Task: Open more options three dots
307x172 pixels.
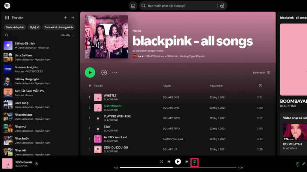Action: (115, 73)
